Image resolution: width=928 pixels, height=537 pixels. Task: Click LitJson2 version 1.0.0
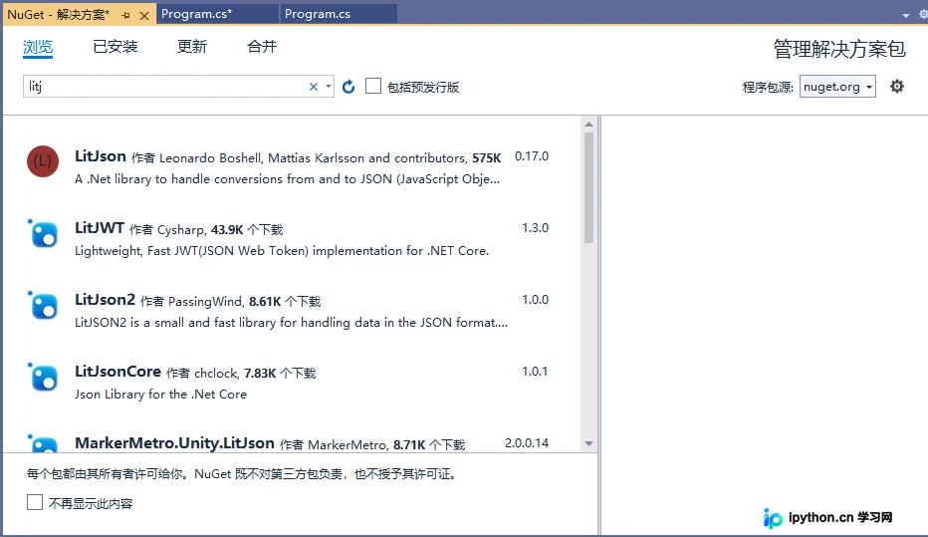[x=535, y=300]
